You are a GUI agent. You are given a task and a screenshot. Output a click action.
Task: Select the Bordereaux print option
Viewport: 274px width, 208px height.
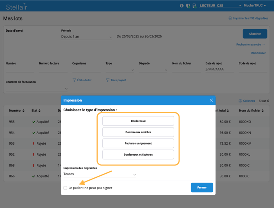tap(138, 121)
